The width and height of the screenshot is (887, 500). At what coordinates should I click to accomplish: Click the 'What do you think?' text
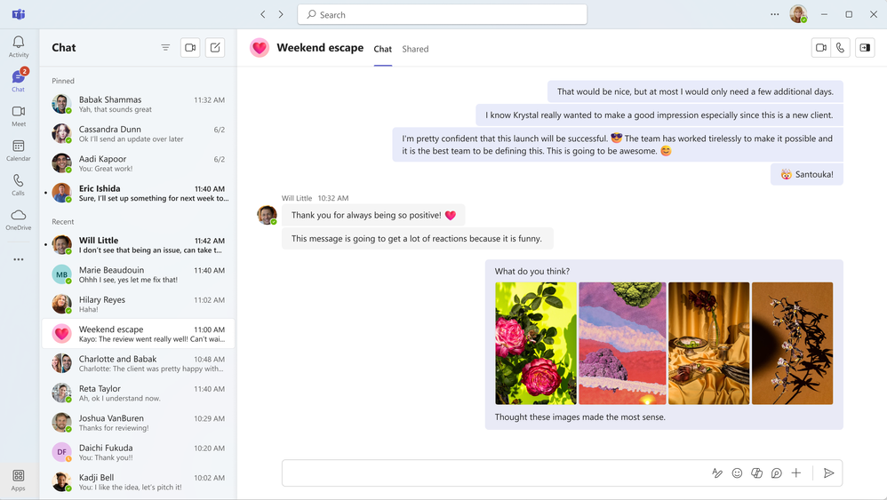coord(531,271)
